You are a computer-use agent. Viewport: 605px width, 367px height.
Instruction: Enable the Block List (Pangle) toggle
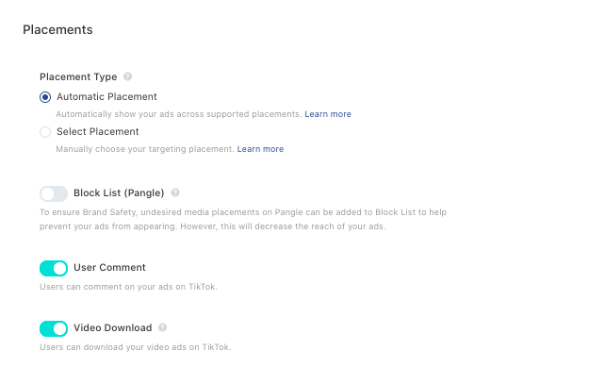[54, 193]
